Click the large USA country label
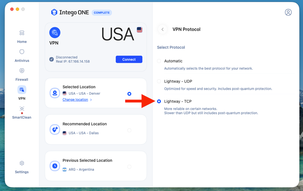The image size is (303, 191). pos(118,34)
